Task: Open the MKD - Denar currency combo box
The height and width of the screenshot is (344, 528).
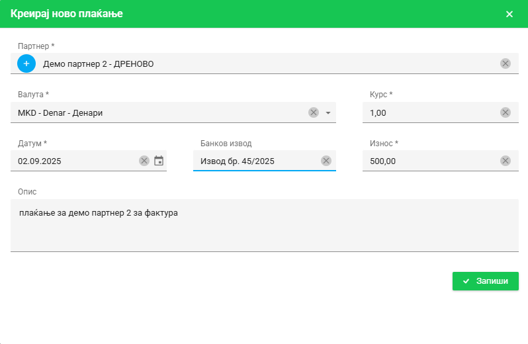Action: (159, 112)
